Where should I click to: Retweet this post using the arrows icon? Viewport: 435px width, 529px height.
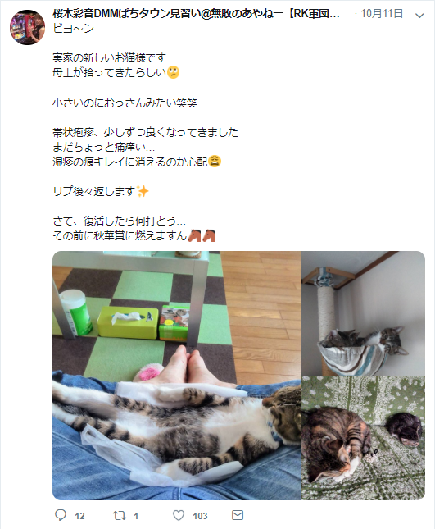click(120, 515)
